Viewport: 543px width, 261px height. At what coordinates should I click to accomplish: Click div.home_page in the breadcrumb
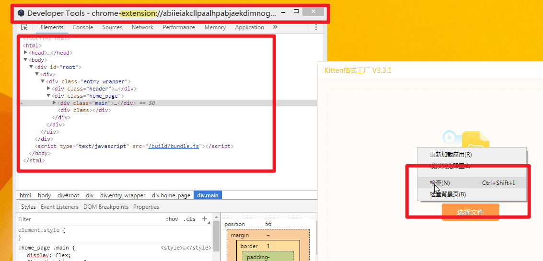pyautogui.click(x=171, y=195)
